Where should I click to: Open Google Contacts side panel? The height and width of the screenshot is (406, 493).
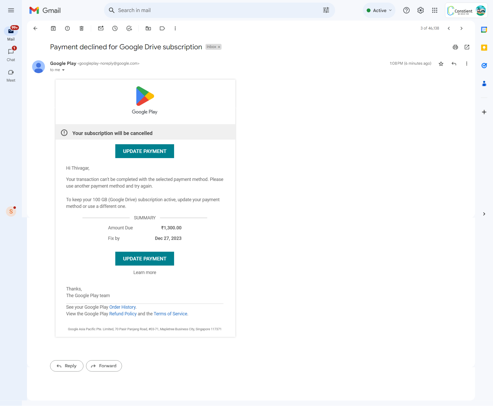pyautogui.click(x=484, y=84)
